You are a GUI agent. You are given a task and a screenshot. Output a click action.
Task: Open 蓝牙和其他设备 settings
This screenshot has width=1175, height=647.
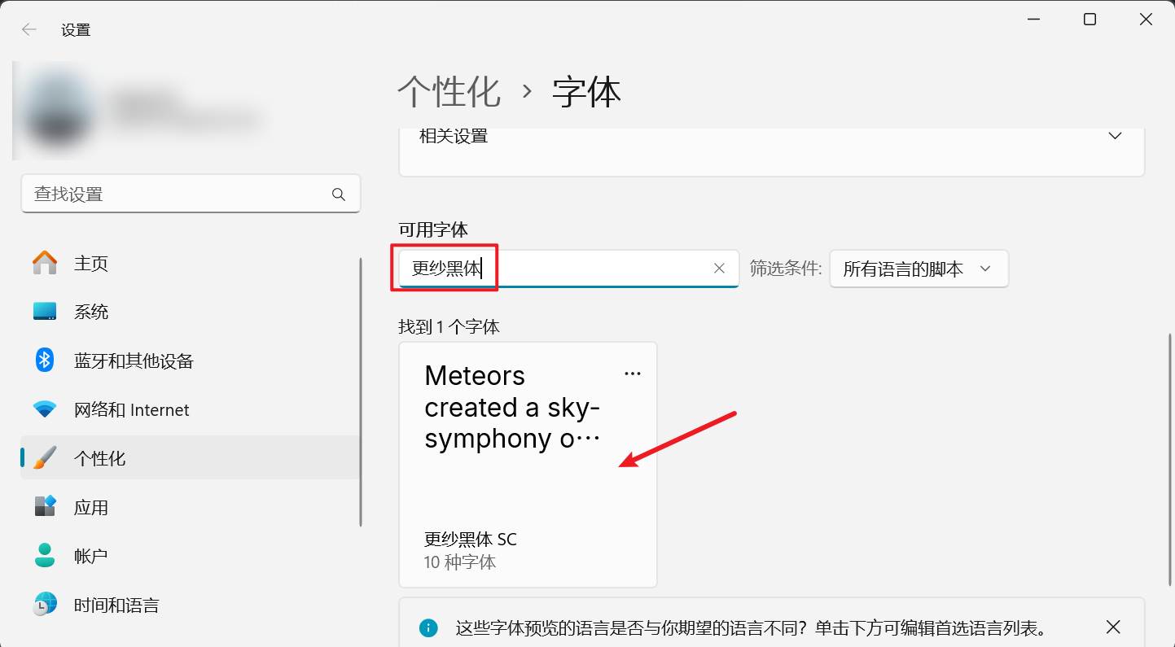pyautogui.click(x=132, y=361)
